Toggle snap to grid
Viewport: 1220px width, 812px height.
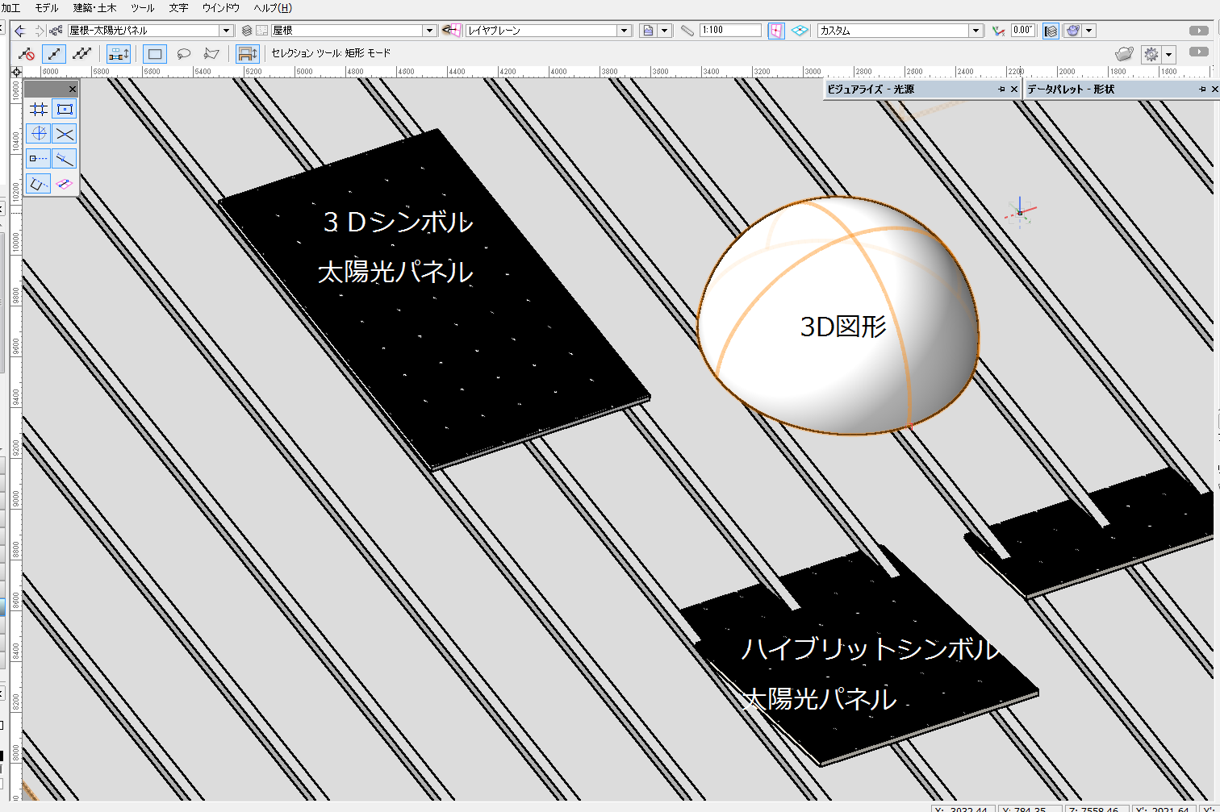[39, 109]
